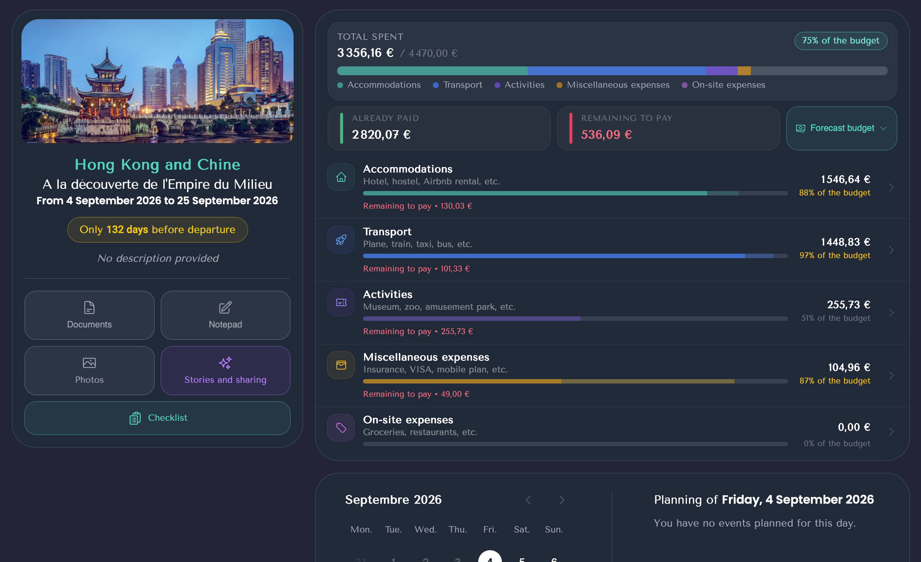Click the trip cover photo
The height and width of the screenshot is (562, 921).
tap(157, 81)
